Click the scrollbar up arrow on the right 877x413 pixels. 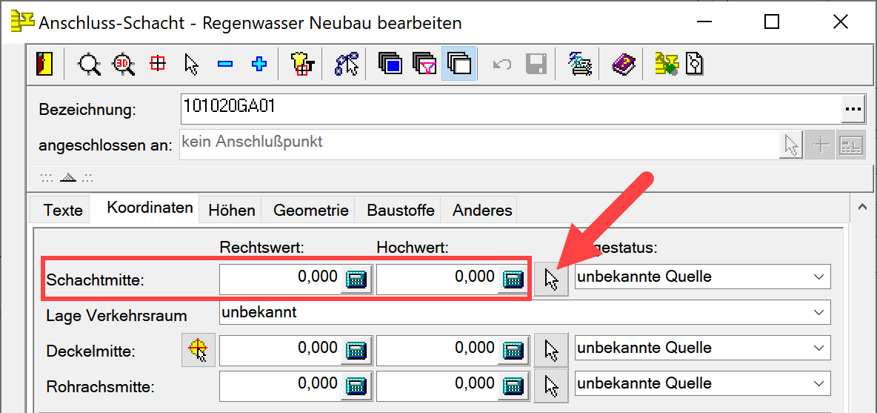[862, 208]
